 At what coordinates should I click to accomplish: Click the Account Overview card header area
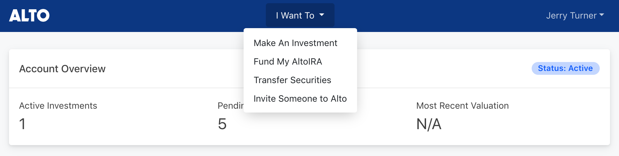(x=309, y=68)
